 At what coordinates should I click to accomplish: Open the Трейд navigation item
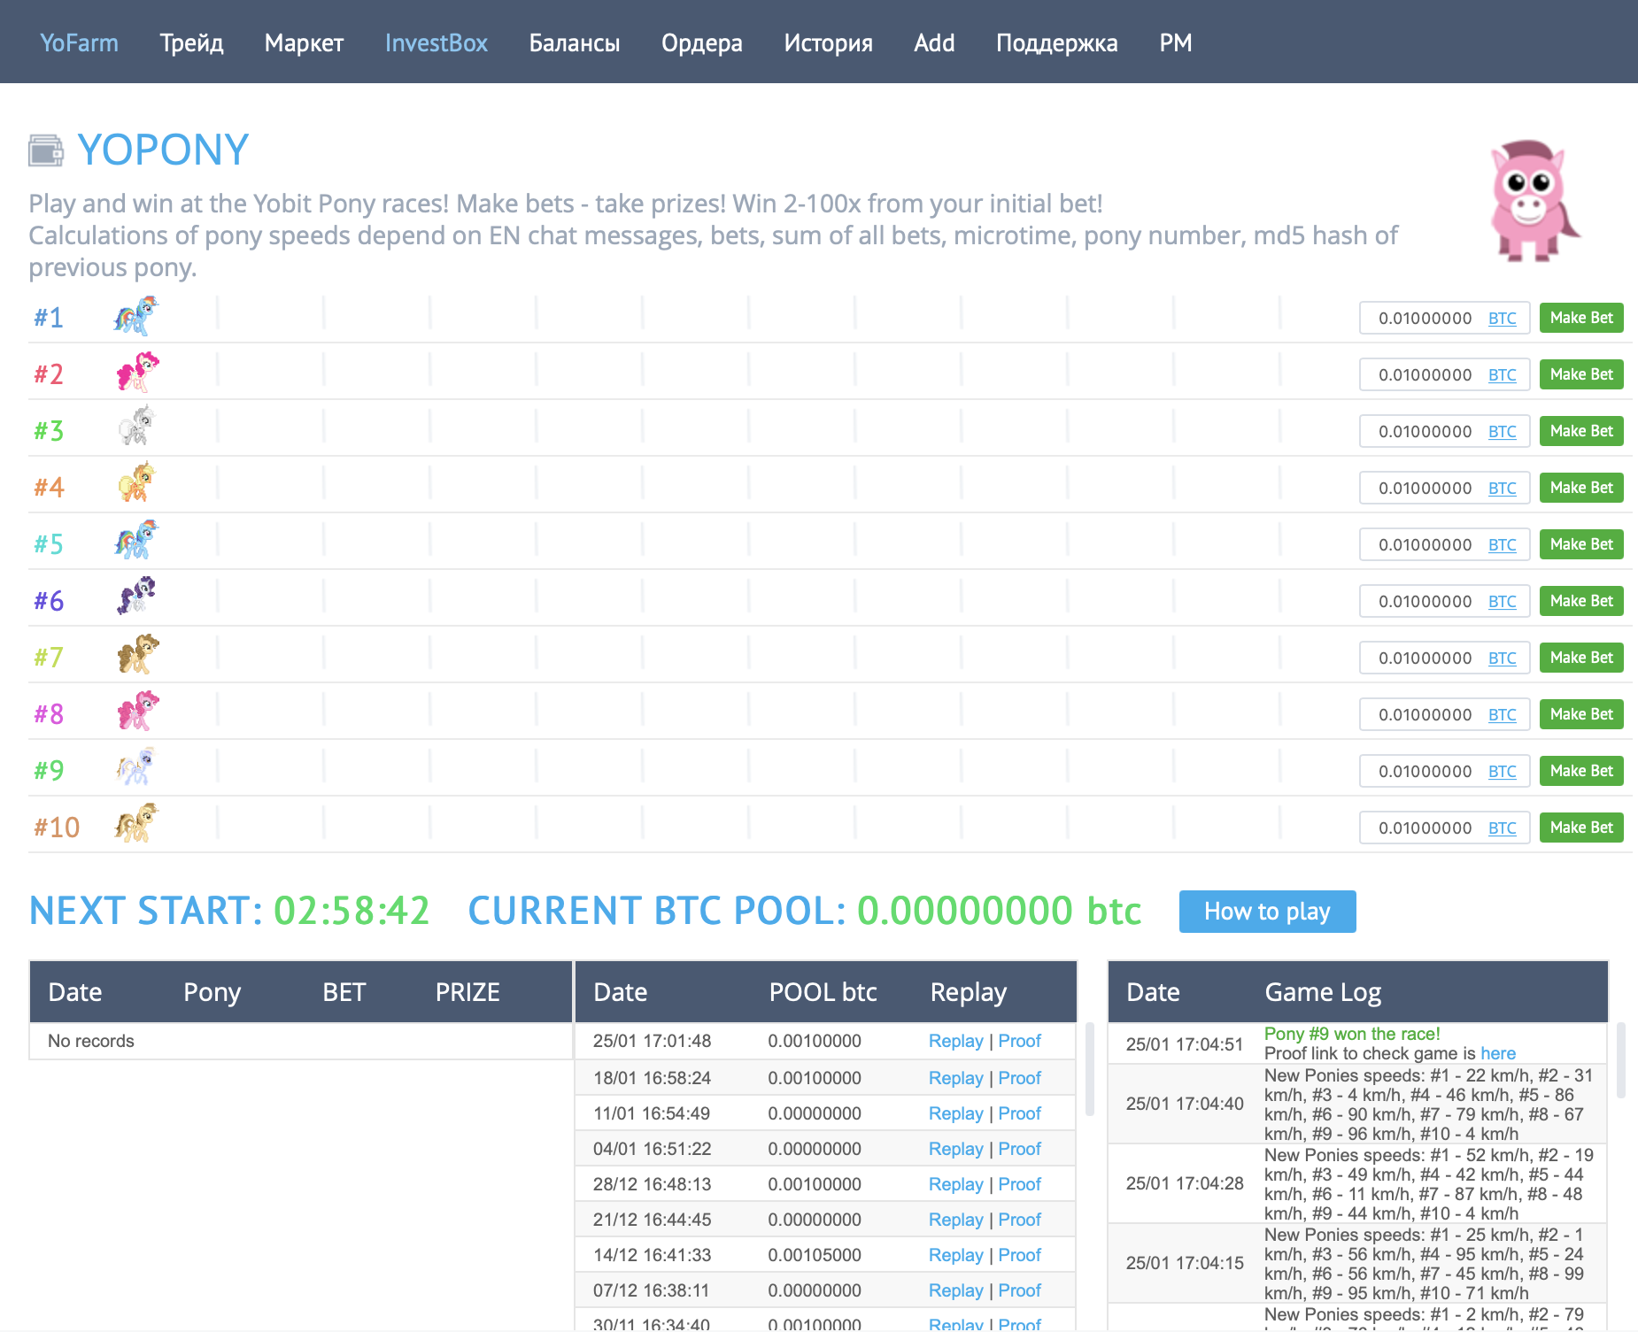click(191, 42)
